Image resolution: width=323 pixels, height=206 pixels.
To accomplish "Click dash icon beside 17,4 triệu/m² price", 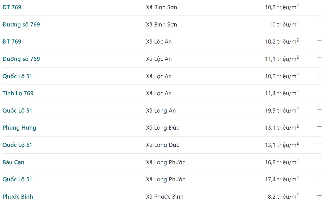I will click(x=319, y=178).
